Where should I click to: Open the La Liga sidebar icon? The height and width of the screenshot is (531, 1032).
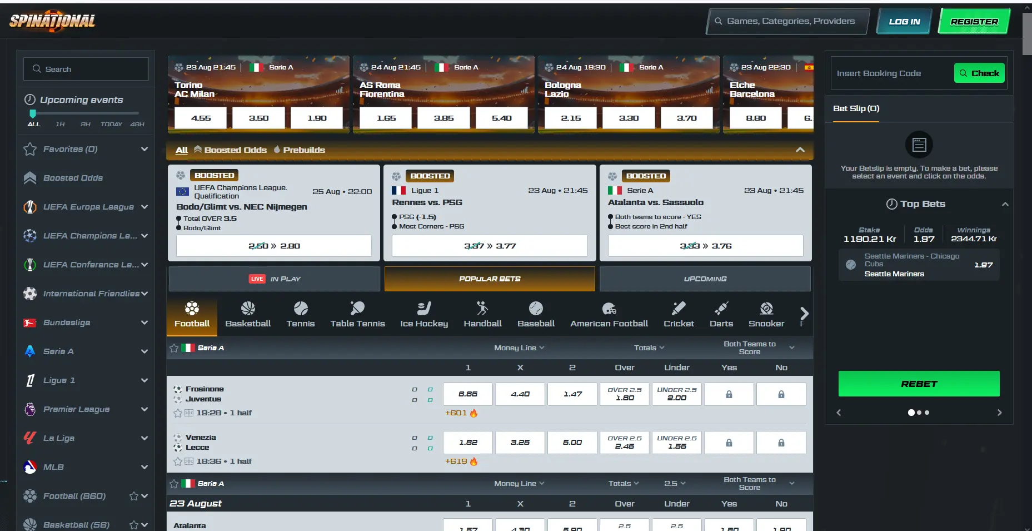tap(30, 438)
